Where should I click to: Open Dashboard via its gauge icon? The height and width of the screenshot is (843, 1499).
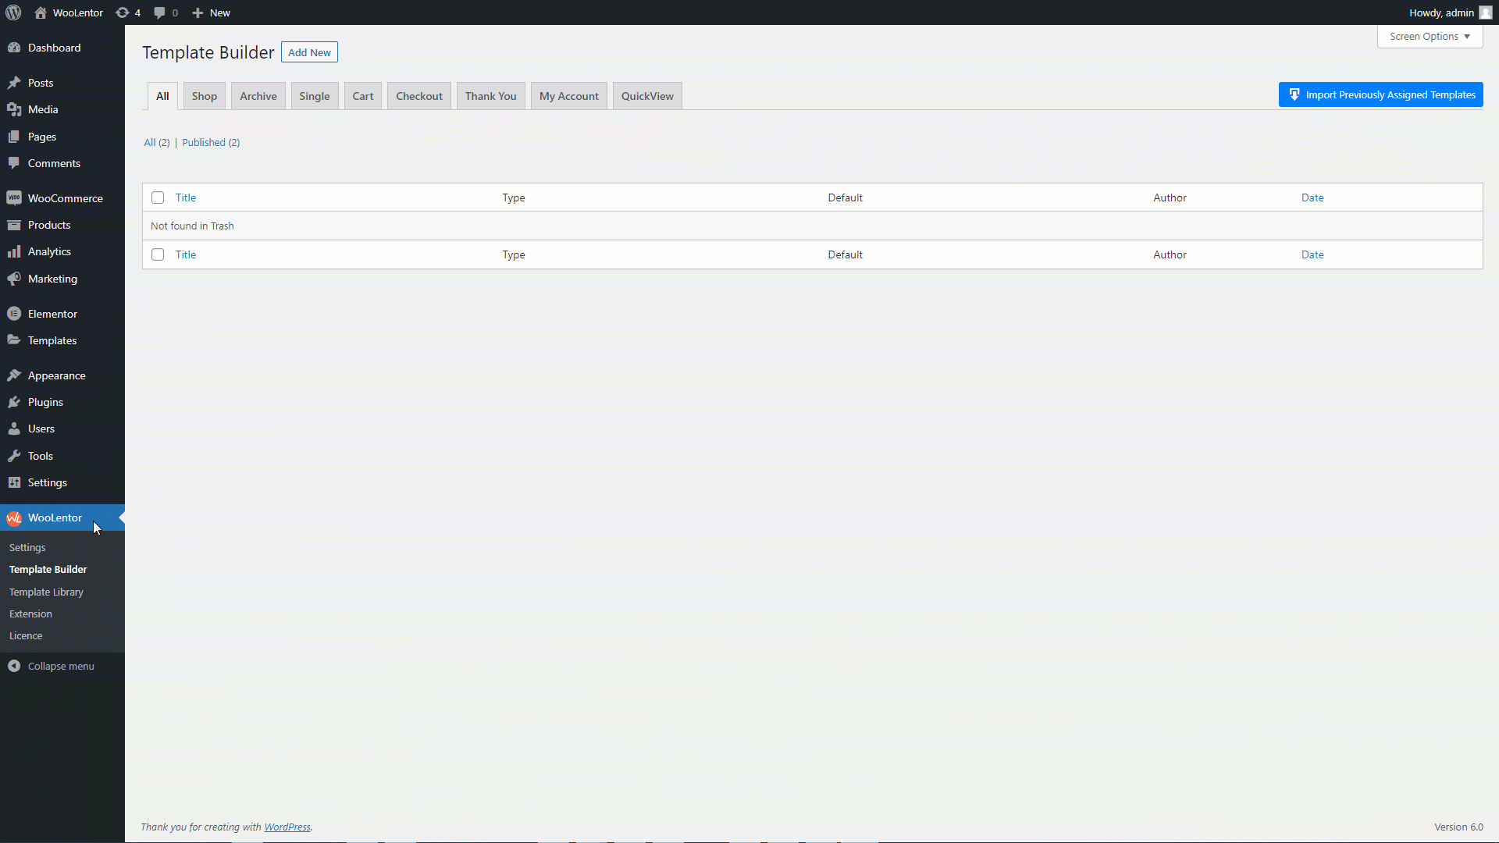coord(14,48)
